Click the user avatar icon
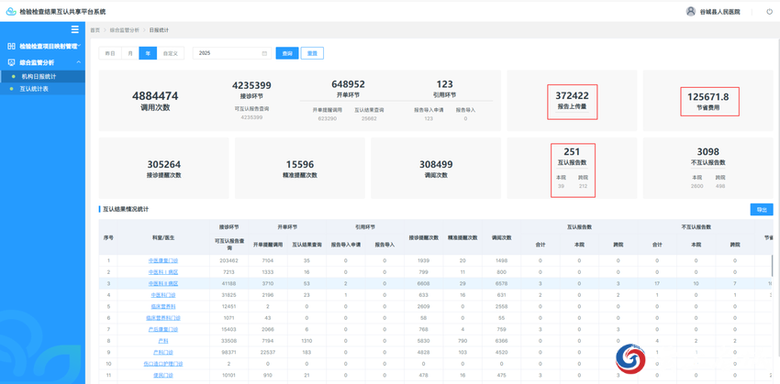 [x=691, y=12]
